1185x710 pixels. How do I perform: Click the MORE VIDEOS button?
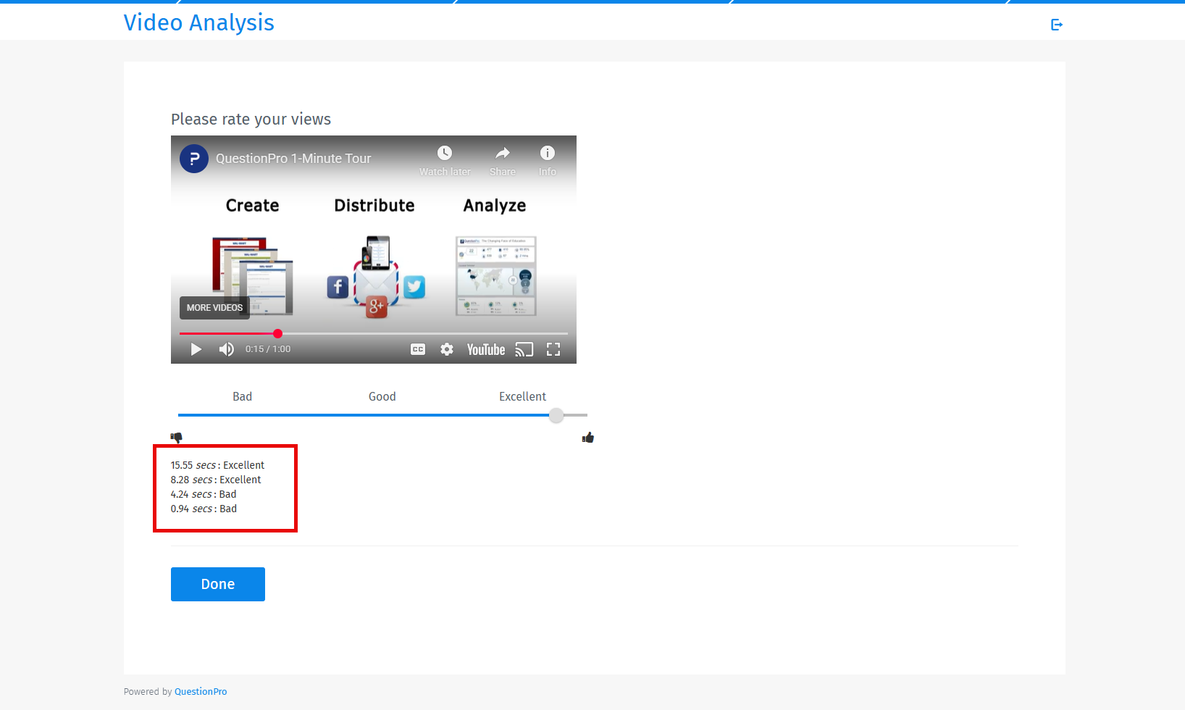pyautogui.click(x=214, y=308)
